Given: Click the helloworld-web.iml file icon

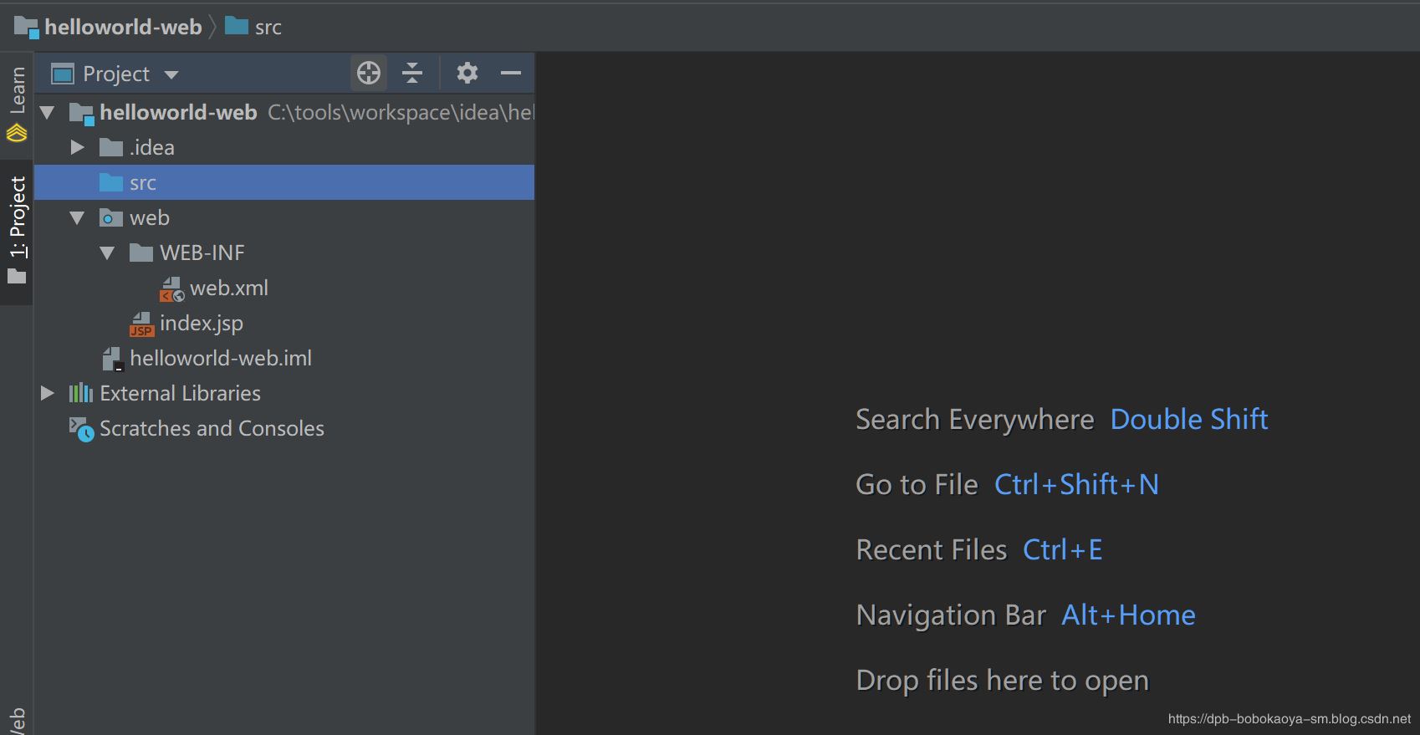Looking at the screenshot, I should click(x=112, y=360).
